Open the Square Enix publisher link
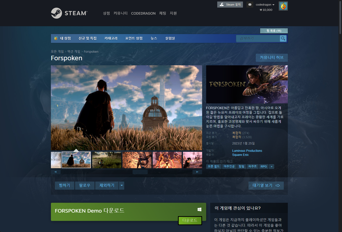342x232 pixels. click(240, 155)
